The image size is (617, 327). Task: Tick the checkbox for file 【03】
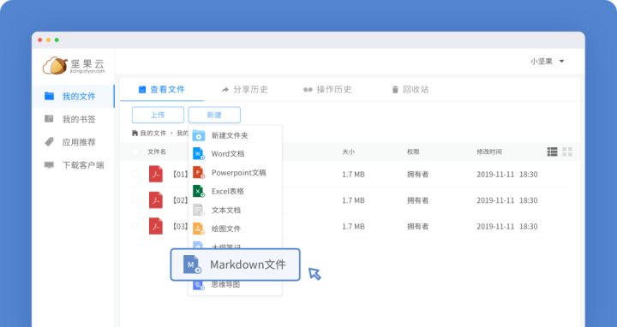click(135, 226)
